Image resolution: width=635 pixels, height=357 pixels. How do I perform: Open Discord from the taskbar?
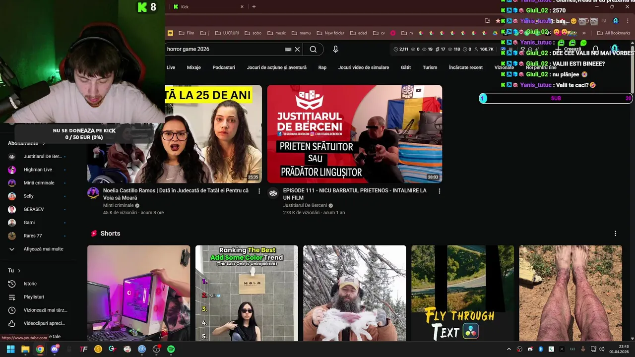(x=55, y=349)
